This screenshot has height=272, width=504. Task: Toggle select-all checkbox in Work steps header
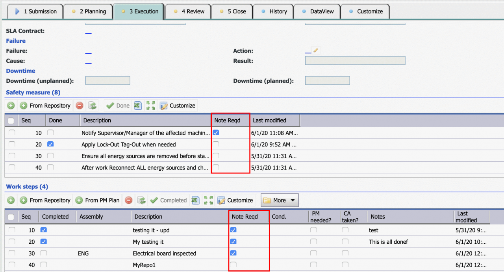[x=11, y=217]
